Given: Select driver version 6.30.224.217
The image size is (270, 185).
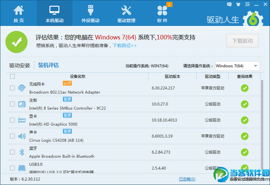Looking at the screenshot, I should pyautogui.click(x=163, y=88).
